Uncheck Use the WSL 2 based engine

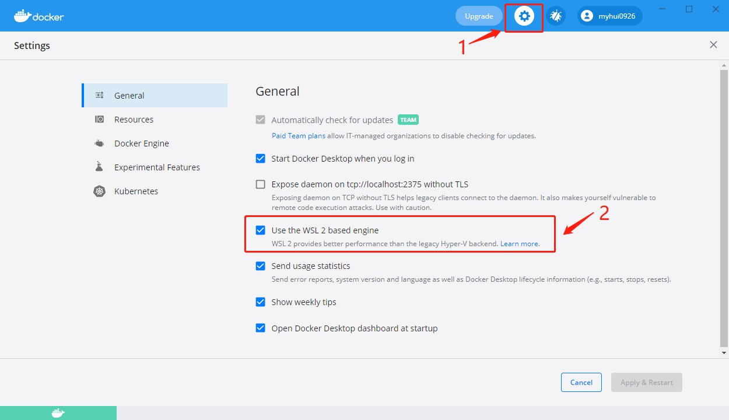click(261, 230)
